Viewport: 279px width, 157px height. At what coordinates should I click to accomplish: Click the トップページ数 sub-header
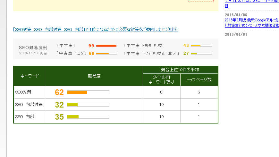pos(199,80)
